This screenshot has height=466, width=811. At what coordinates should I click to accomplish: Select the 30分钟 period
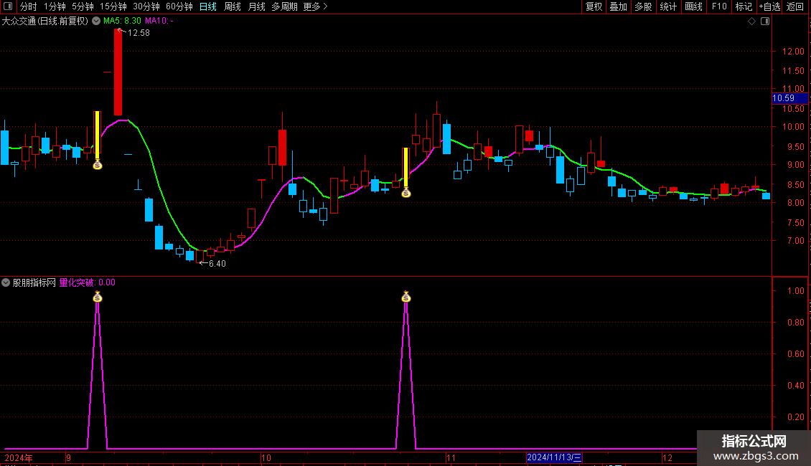click(x=146, y=6)
